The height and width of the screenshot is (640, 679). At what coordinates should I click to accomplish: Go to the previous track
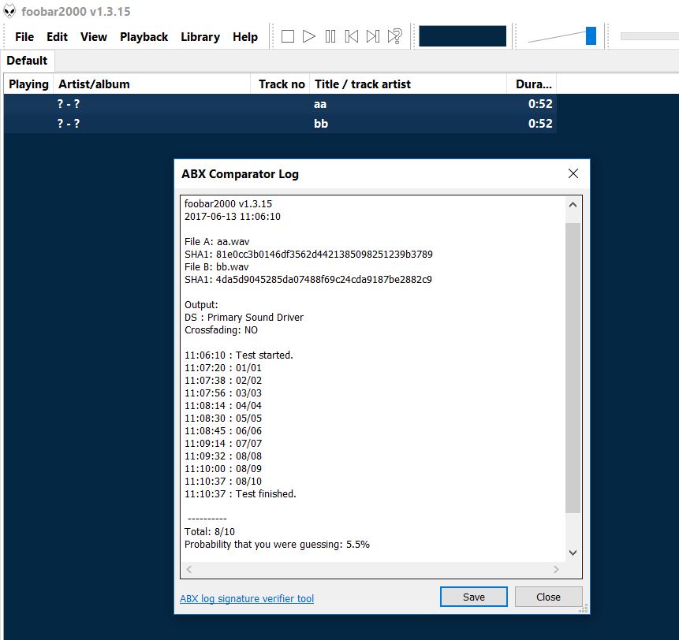(x=351, y=36)
